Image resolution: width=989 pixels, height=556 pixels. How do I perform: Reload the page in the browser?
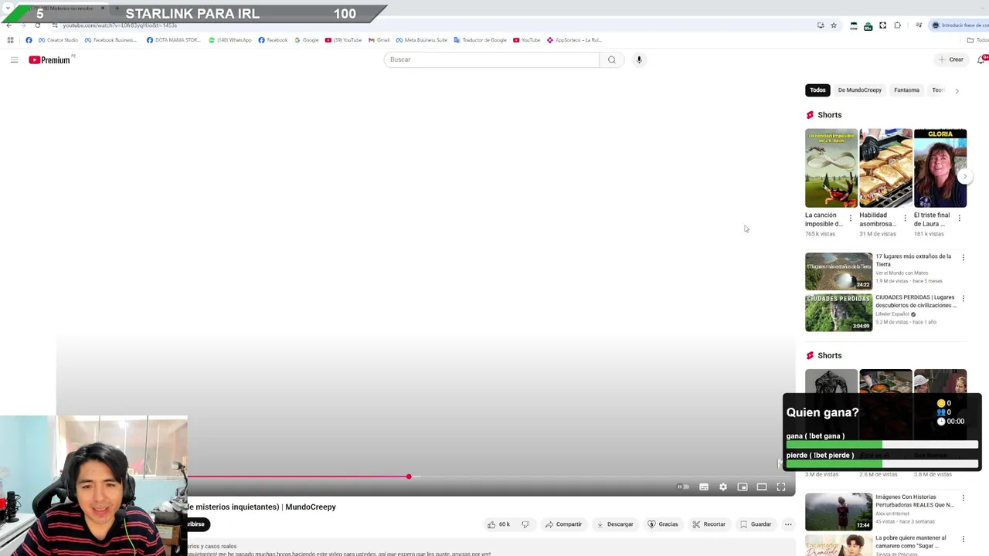(37, 25)
